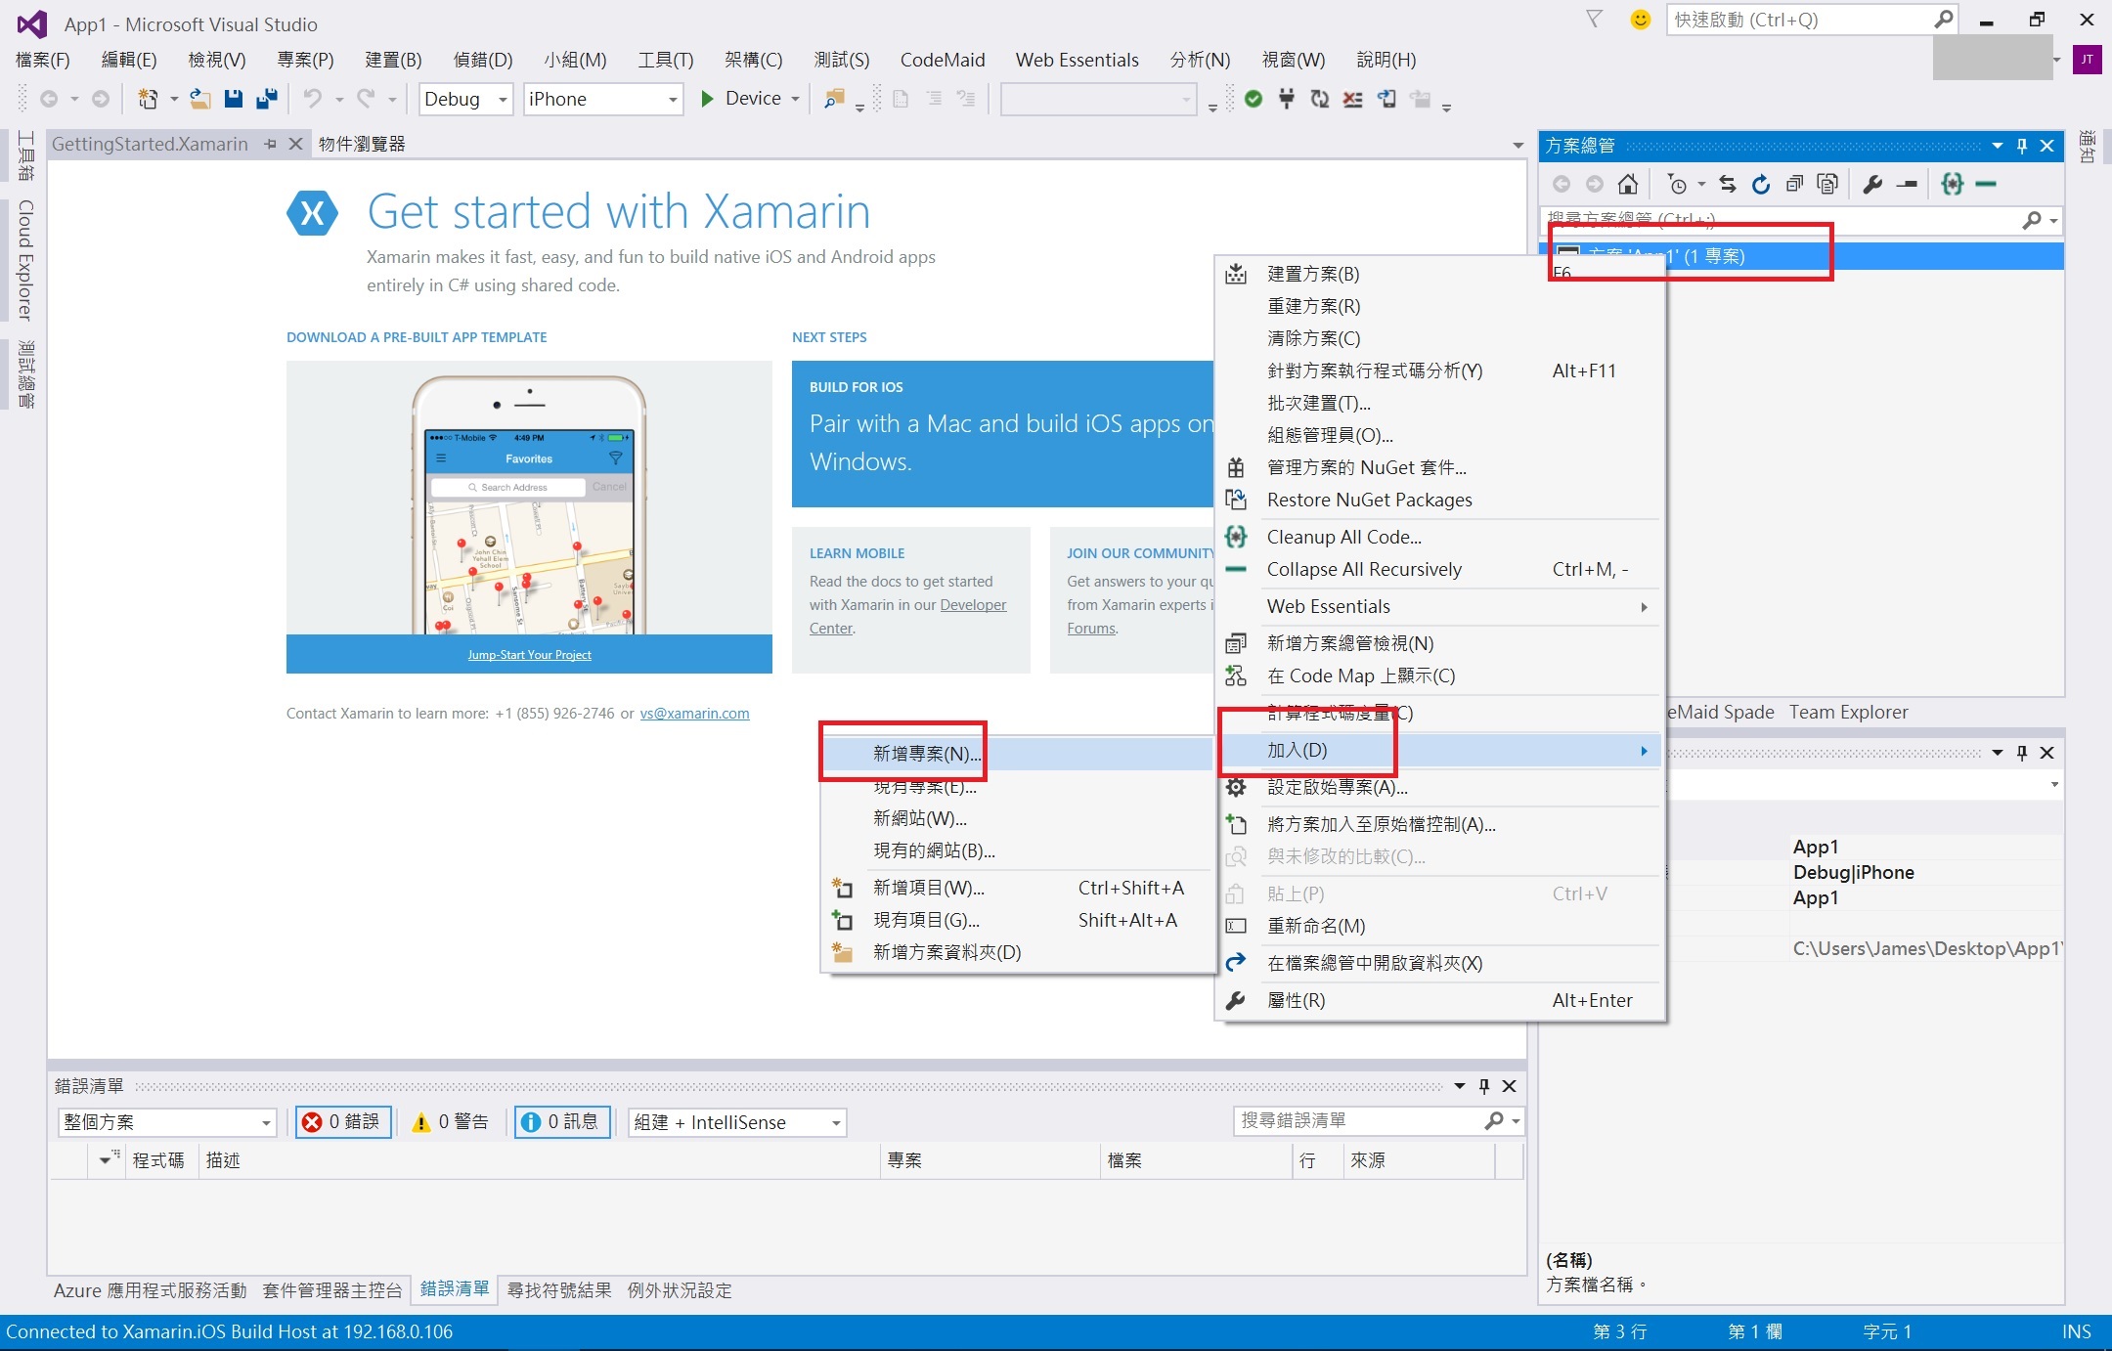The height and width of the screenshot is (1351, 2112).
Task: Open the document tabs overflow arrow
Action: coord(1518,146)
